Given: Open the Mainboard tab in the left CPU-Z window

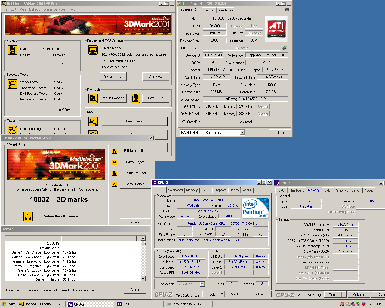Looking at the screenshot, I should tap(175, 190).
